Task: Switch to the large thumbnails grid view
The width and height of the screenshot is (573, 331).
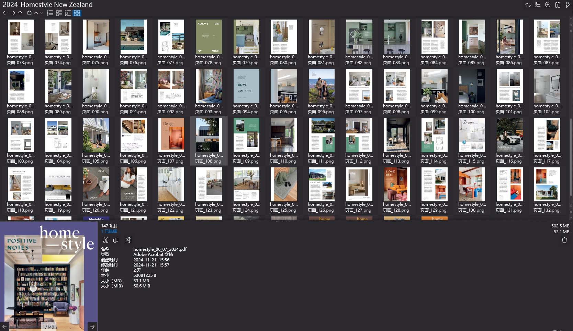Action: click(x=77, y=13)
